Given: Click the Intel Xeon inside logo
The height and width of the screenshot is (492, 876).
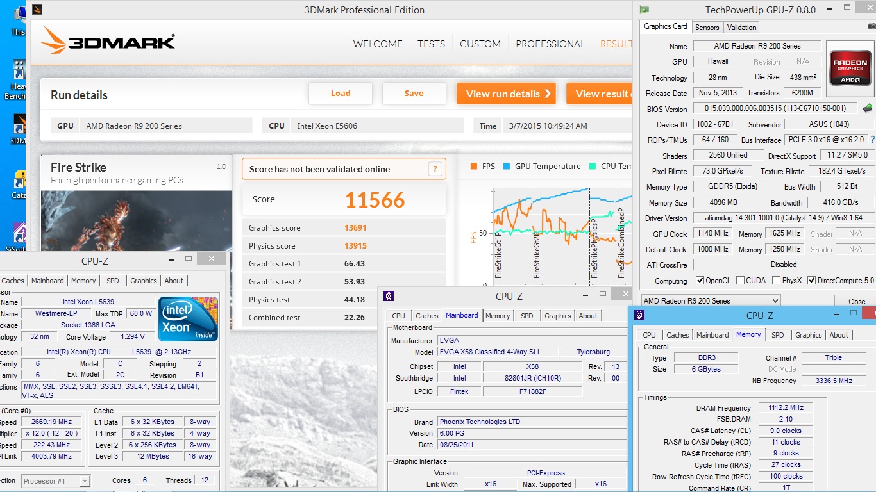Looking at the screenshot, I should point(188,319).
